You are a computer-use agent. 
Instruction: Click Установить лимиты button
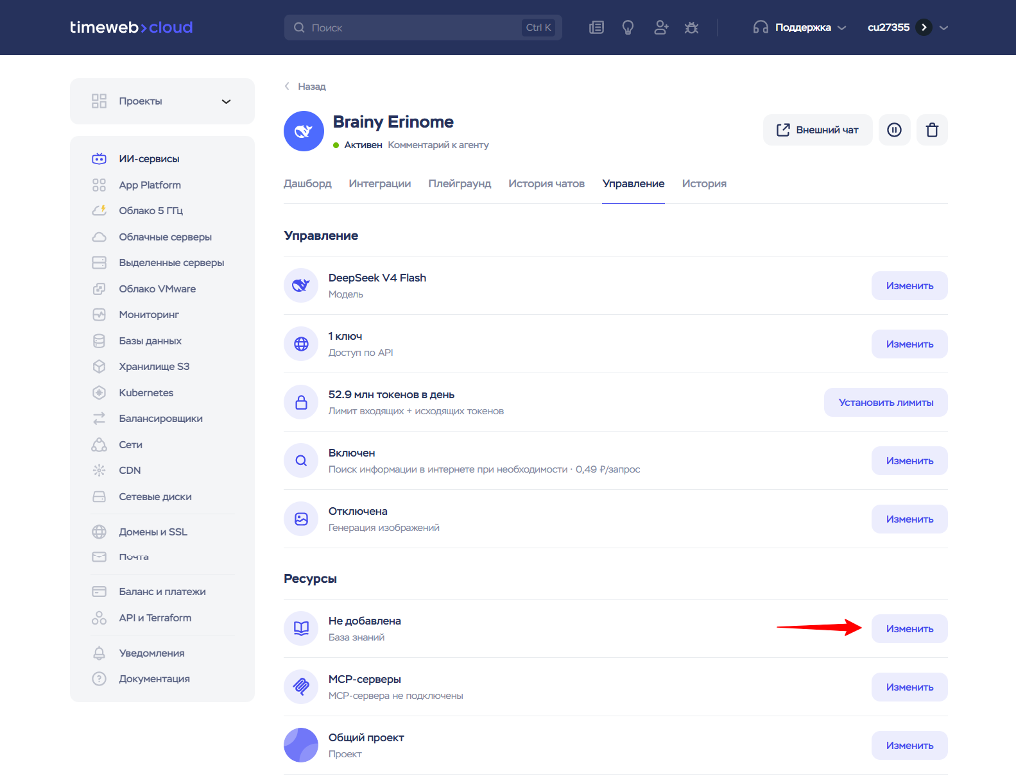(886, 402)
